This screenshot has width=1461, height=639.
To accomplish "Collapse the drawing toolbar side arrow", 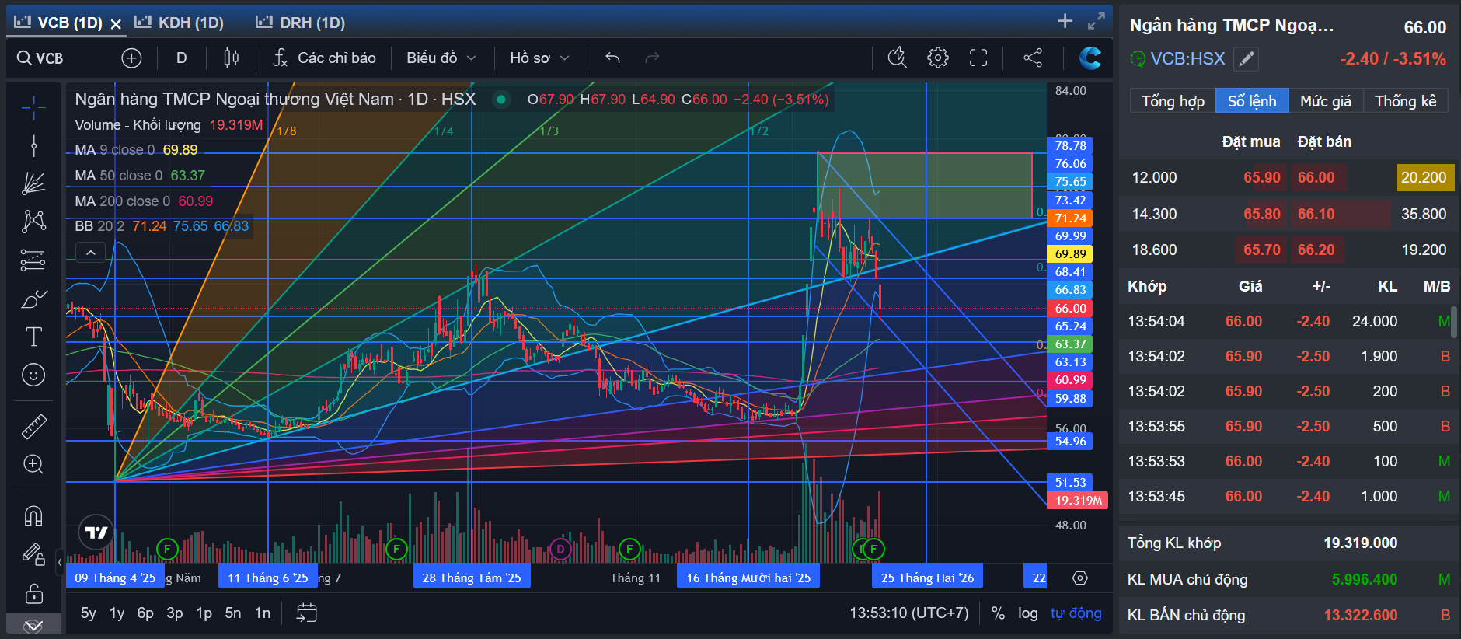I will coord(60,561).
